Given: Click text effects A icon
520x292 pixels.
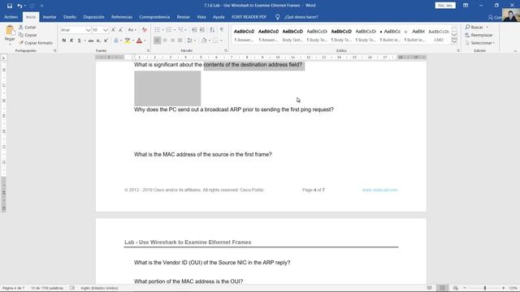Looking at the screenshot, I should click(116, 41).
